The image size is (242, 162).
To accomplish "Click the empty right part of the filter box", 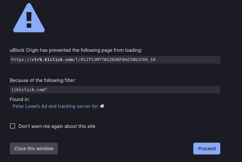I will point(133,90).
